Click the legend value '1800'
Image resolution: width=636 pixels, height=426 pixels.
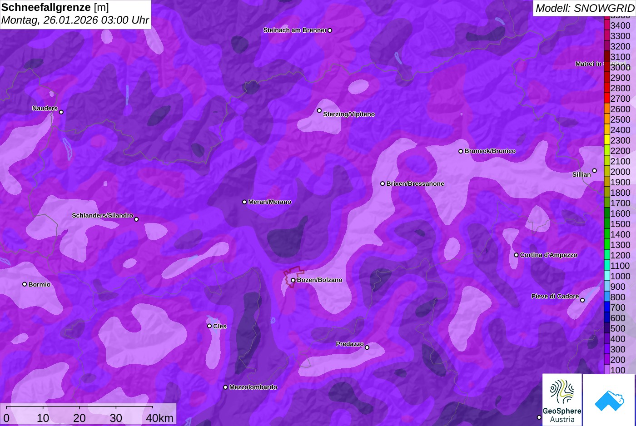point(620,193)
